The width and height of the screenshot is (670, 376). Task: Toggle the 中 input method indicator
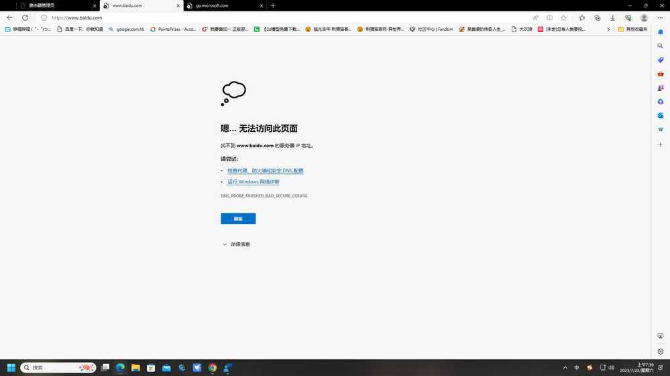576,367
